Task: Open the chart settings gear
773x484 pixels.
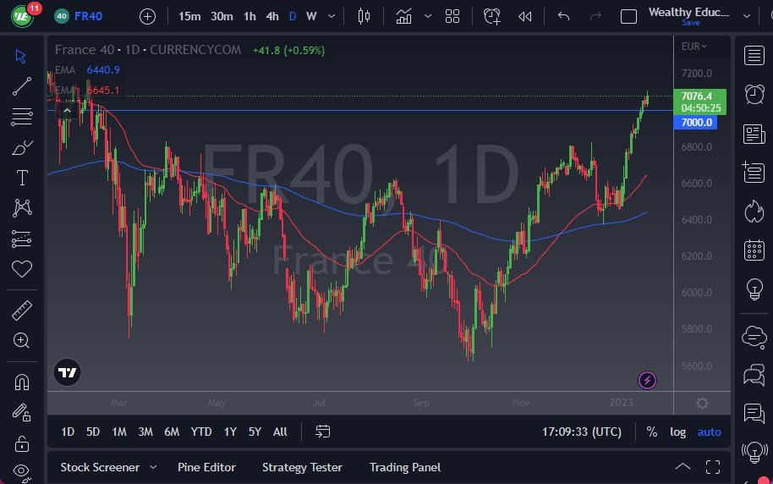Action: coord(702,403)
